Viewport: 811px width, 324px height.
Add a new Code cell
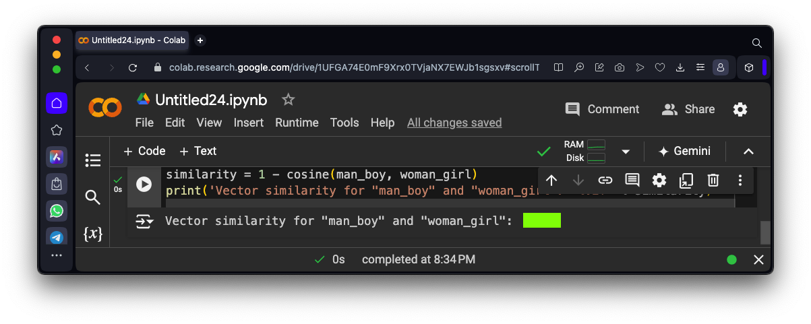point(144,151)
